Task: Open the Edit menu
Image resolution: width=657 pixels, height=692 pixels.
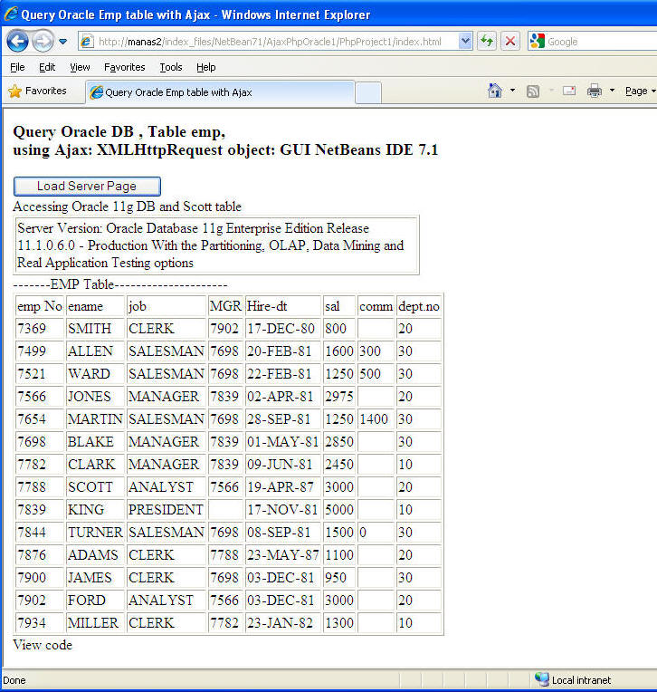Action: 47,67
